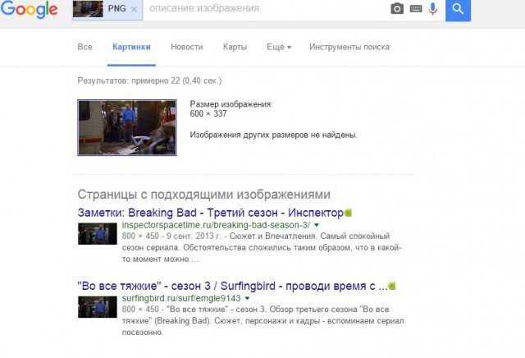The height and width of the screenshot is (358, 525).
Task: Click the blue search magnifier button
Action: tap(458, 10)
